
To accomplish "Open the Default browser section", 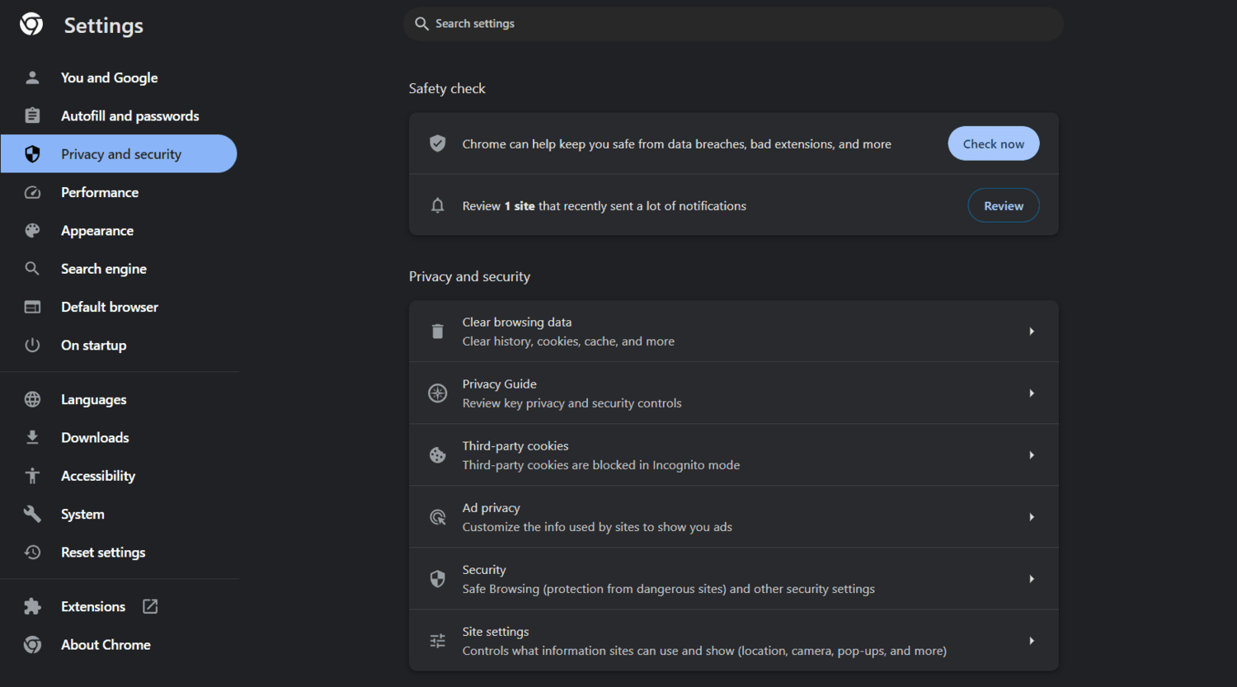I will (x=119, y=307).
